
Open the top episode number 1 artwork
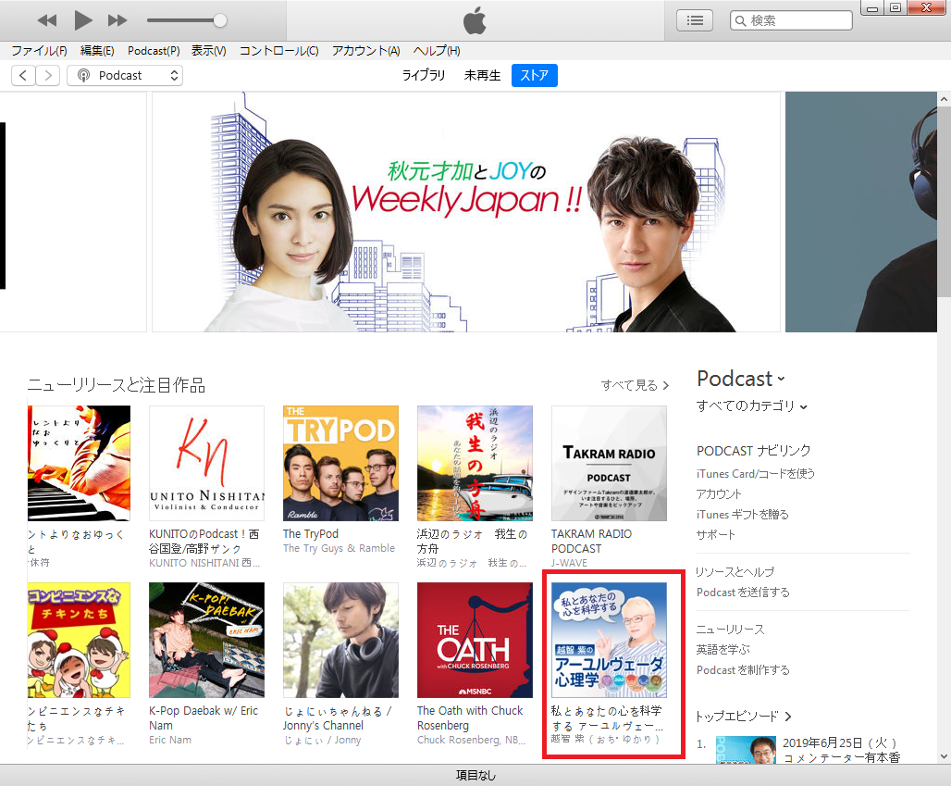coord(746,750)
